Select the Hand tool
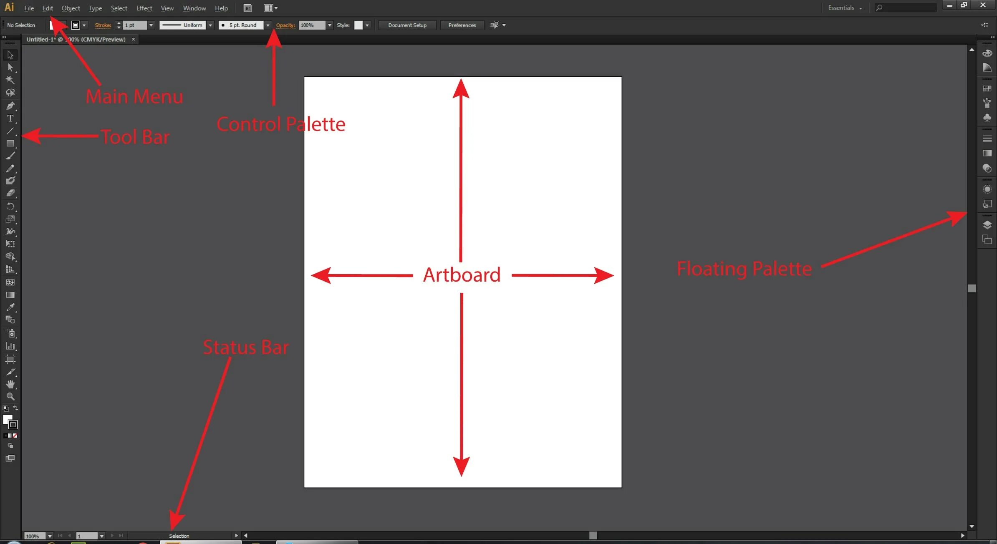Screen dimensions: 997x544 pos(9,384)
